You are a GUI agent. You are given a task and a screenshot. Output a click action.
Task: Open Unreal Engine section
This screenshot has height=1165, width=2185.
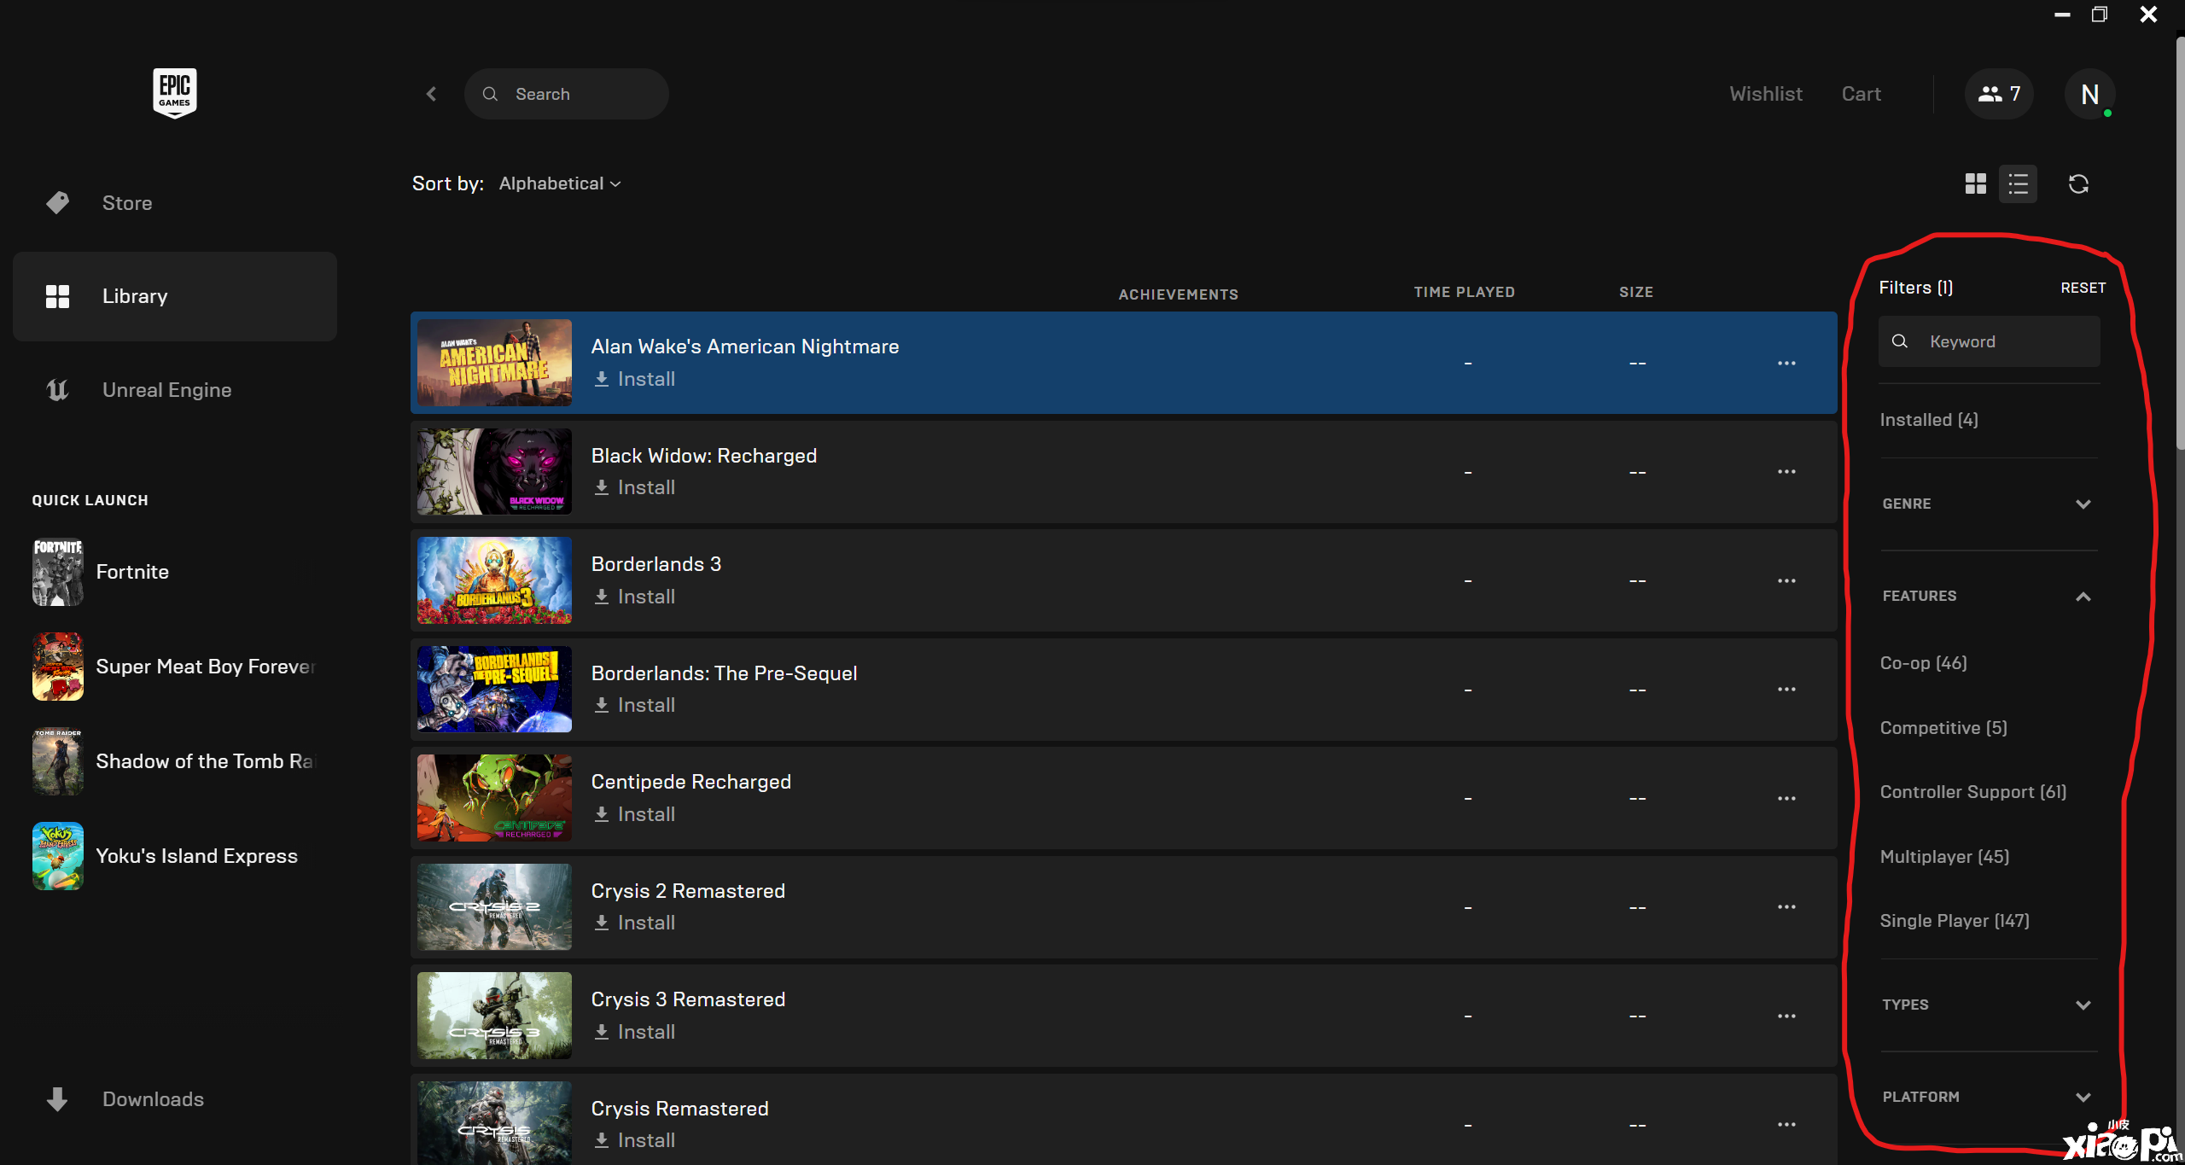(175, 390)
